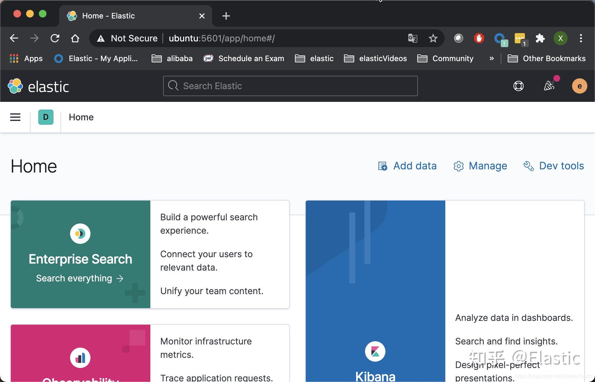Screen dimensions: 595x382
Task: Open user account avatar menu
Action: point(579,86)
